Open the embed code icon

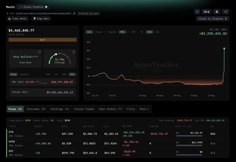[197, 11]
